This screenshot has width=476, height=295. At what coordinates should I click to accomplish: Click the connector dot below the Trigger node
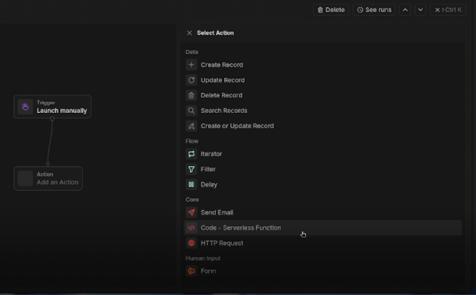tap(52, 119)
